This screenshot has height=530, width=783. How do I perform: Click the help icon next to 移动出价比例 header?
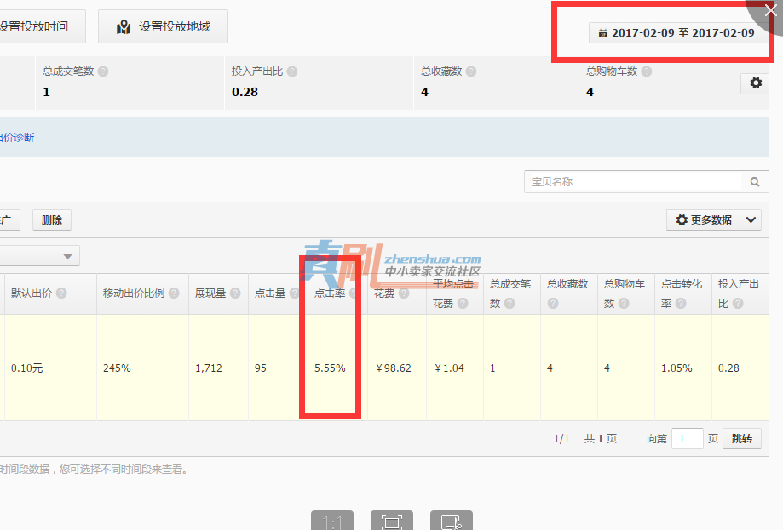click(x=174, y=293)
